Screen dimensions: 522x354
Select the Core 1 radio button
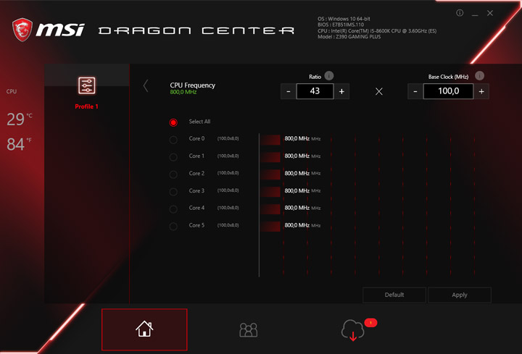[173, 157]
